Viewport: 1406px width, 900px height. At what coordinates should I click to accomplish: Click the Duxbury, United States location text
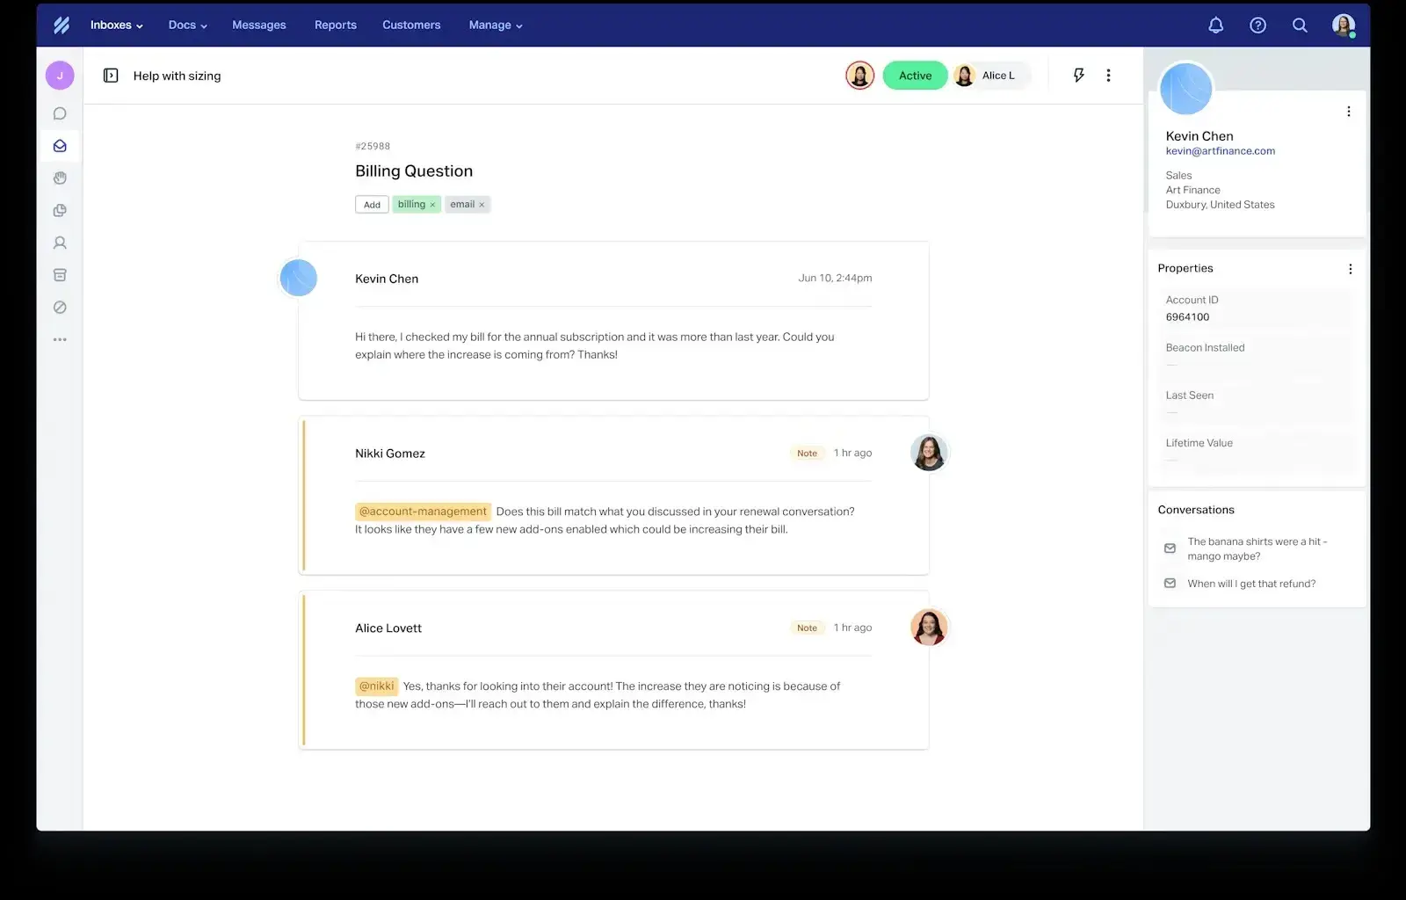coord(1220,205)
